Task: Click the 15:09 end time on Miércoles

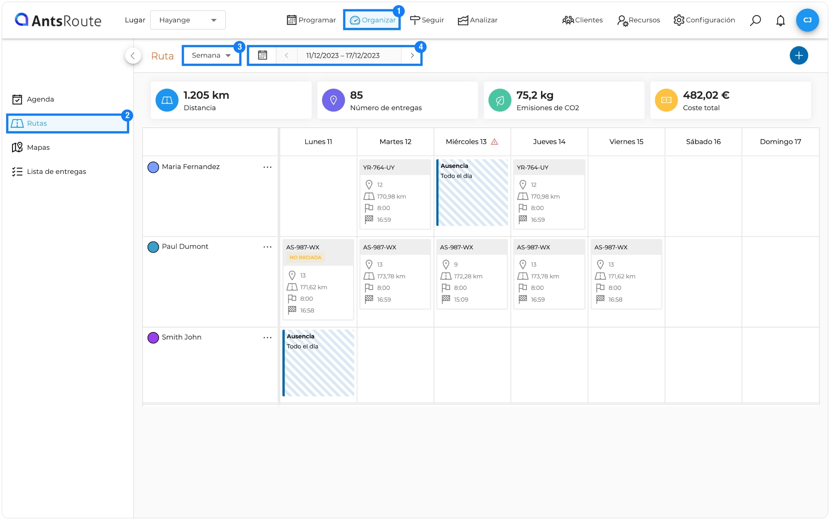Action: (460, 300)
